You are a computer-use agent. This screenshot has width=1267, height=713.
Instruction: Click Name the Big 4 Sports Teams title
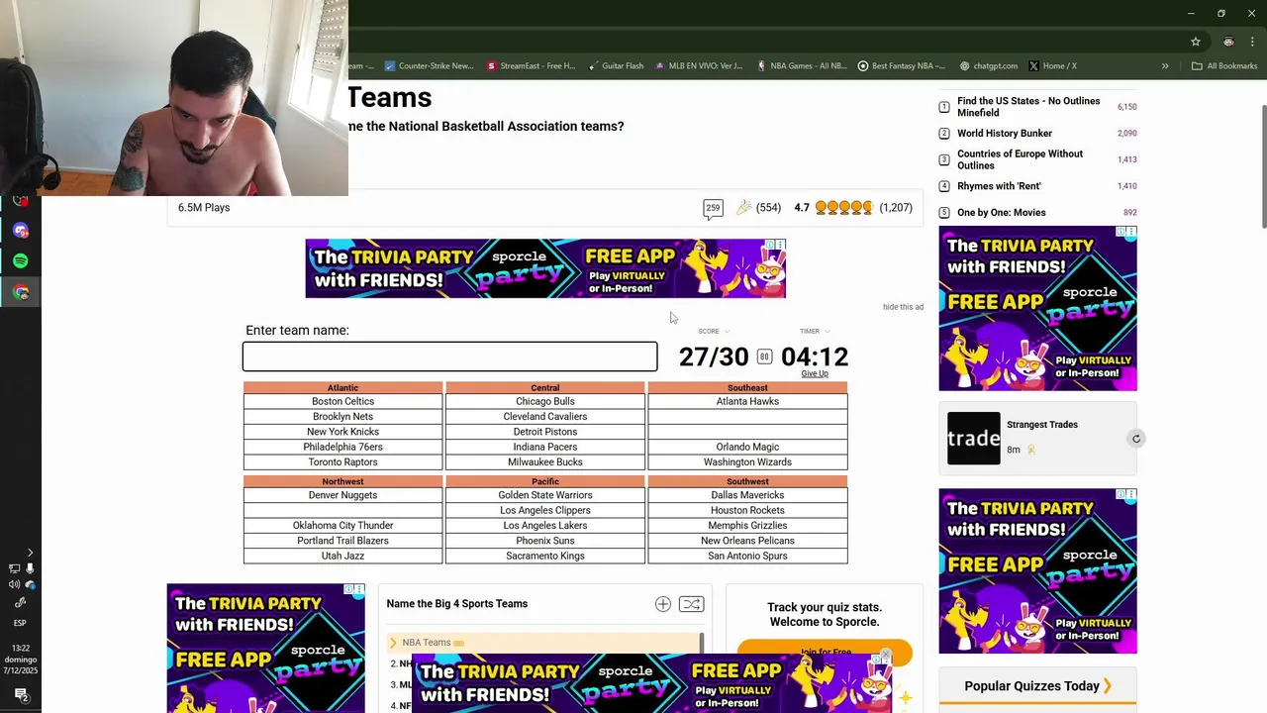pyautogui.click(x=456, y=604)
